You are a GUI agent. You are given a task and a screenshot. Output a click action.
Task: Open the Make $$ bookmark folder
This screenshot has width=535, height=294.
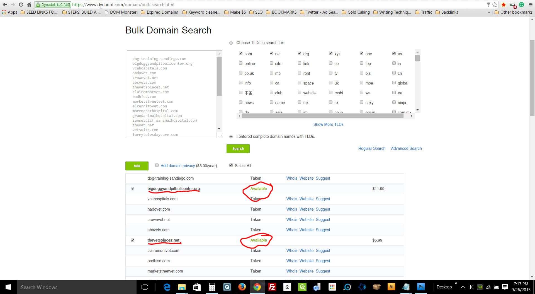coord(235,12)
